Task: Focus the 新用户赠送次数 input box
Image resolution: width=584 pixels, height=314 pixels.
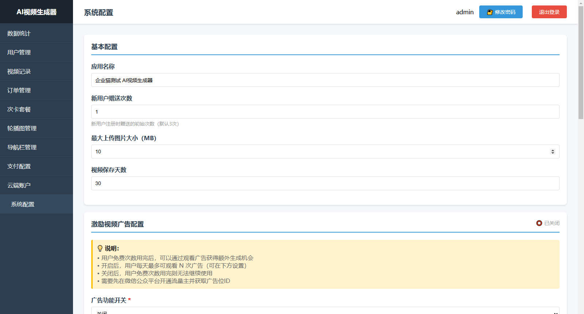Action: click(325, 112)
